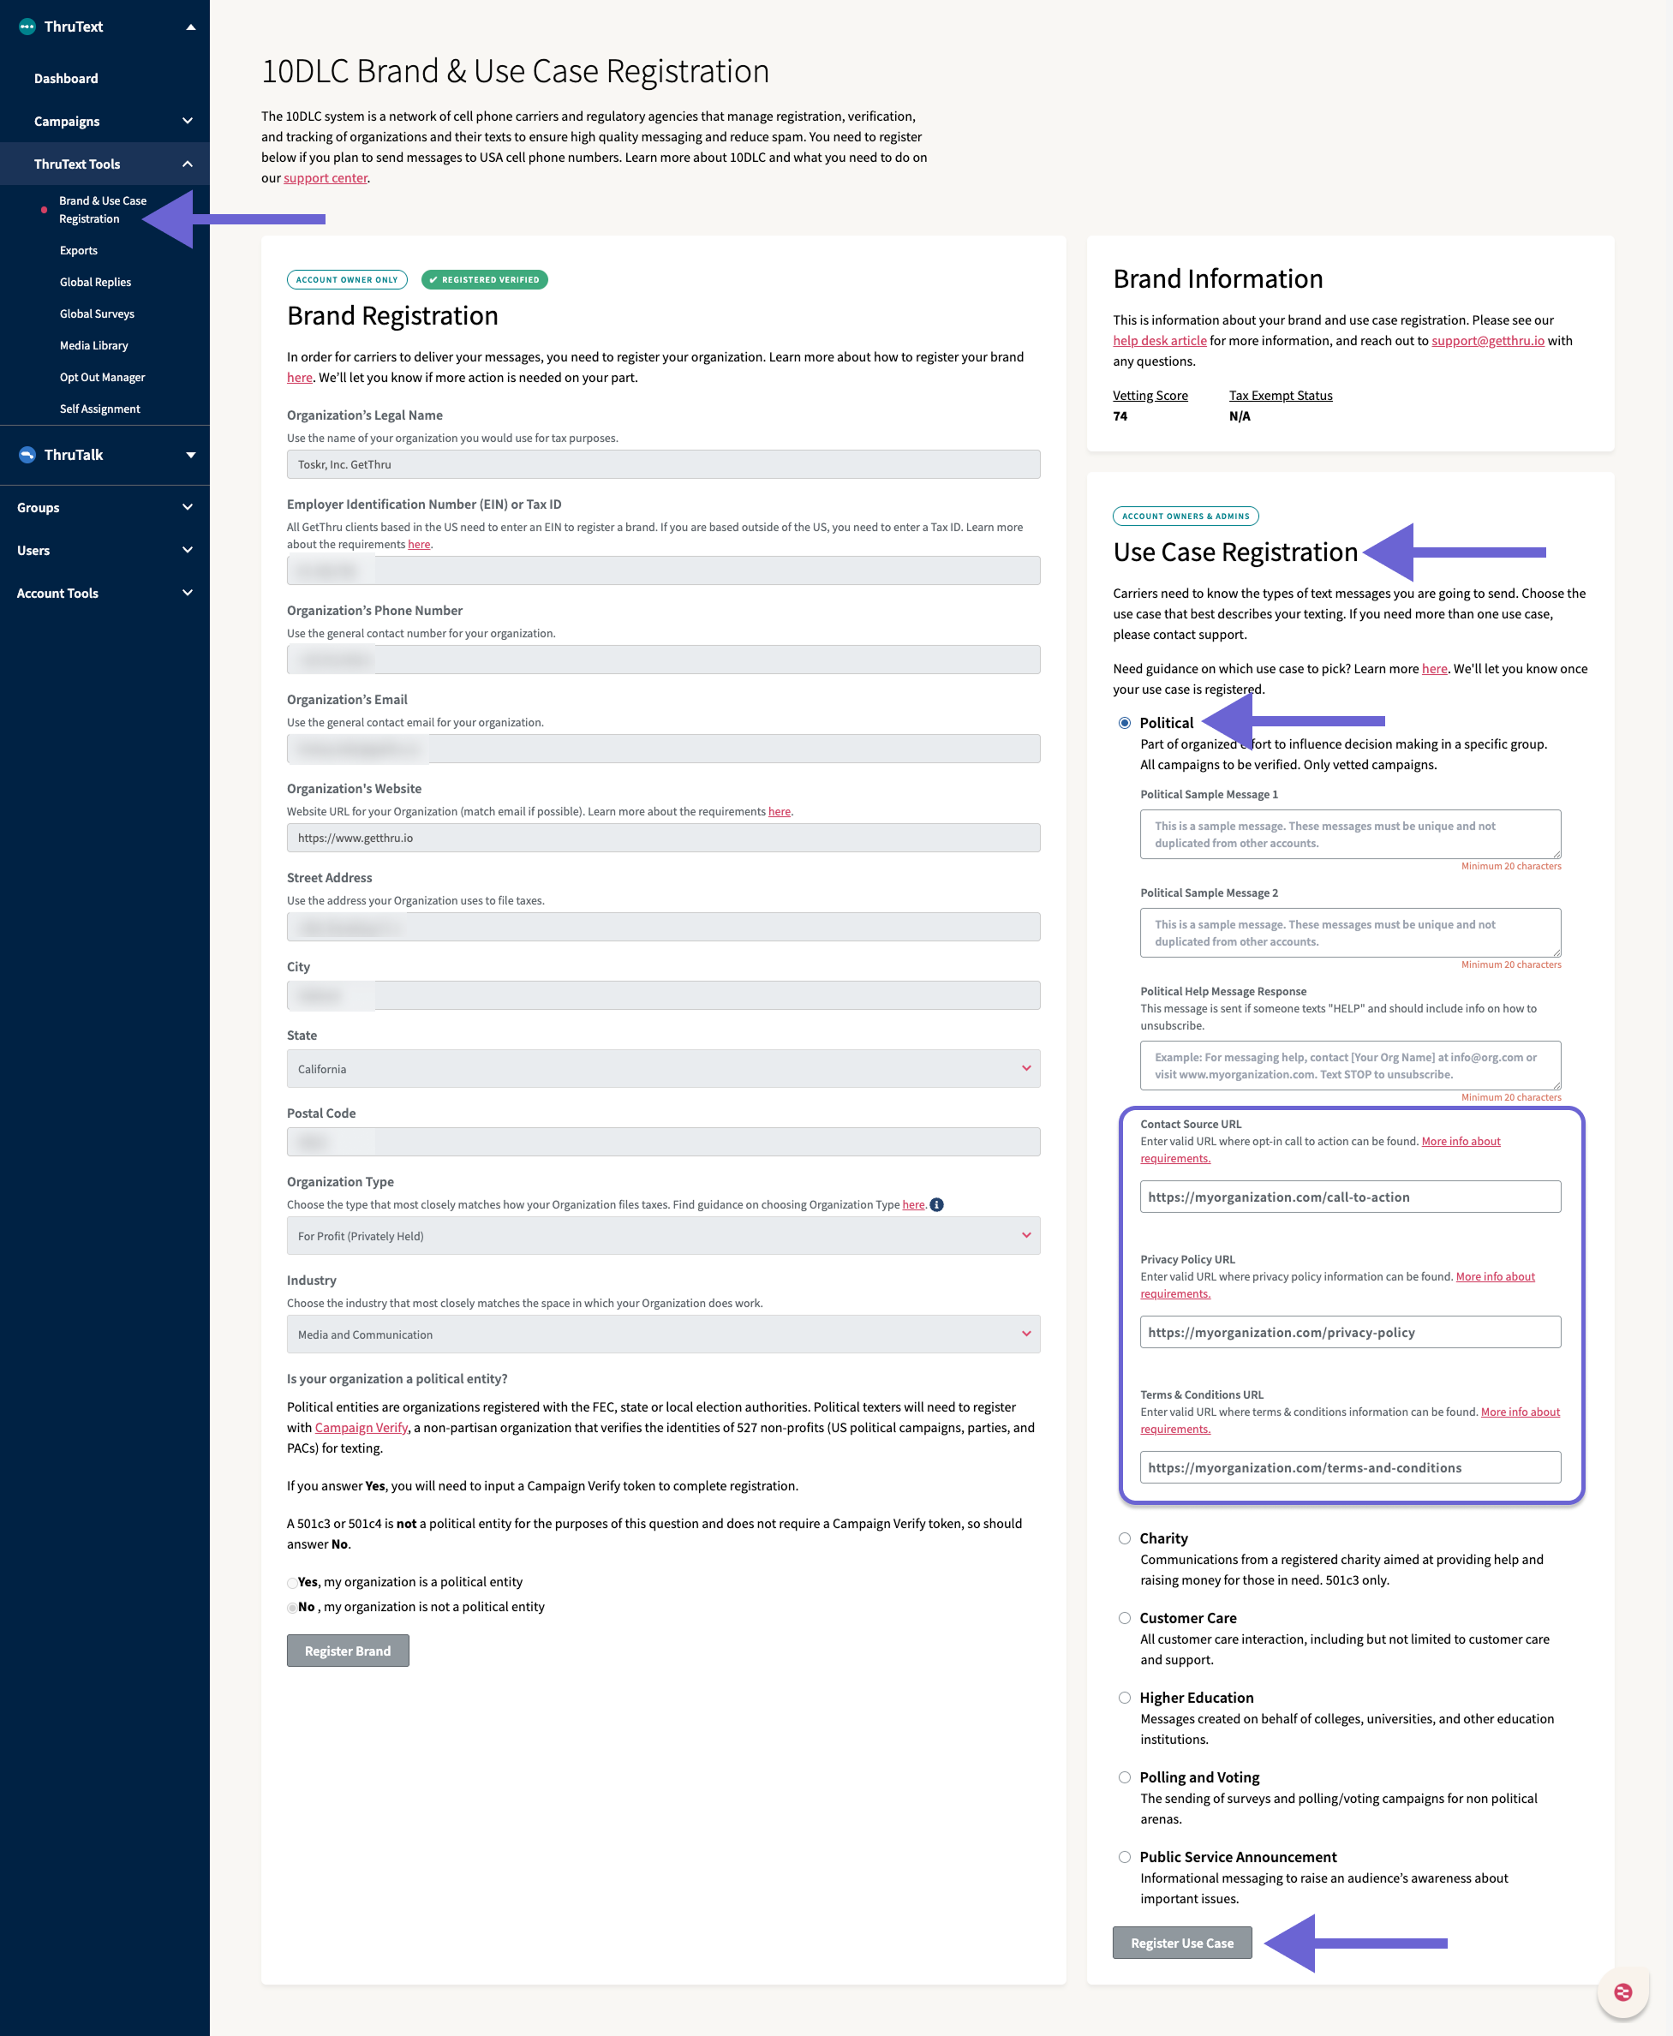This screenshot has width=1673, height=2036.
Task: Select Yes, my organization is a political entity
Action: pyautogui.click(x=291, y=1582)
